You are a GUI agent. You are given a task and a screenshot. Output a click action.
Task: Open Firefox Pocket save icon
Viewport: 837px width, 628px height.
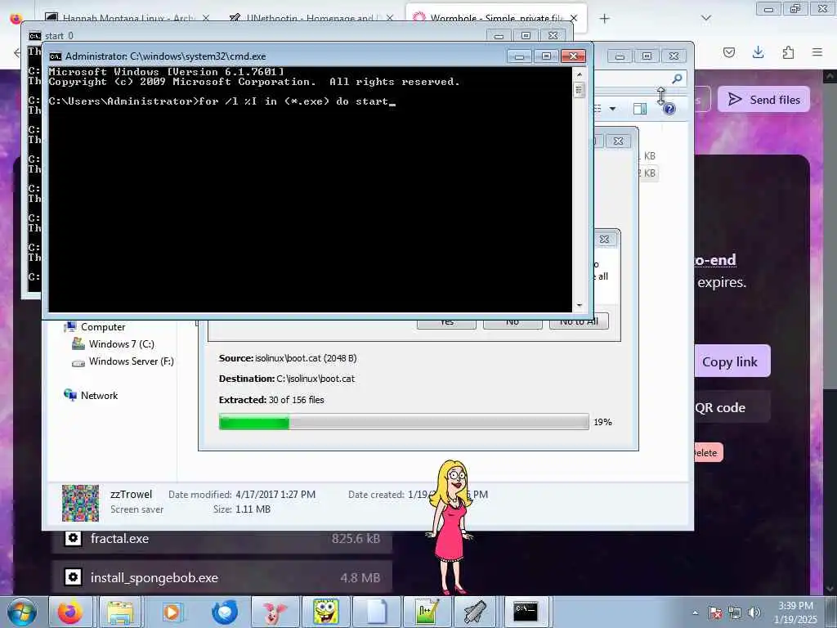pos(729,52)
